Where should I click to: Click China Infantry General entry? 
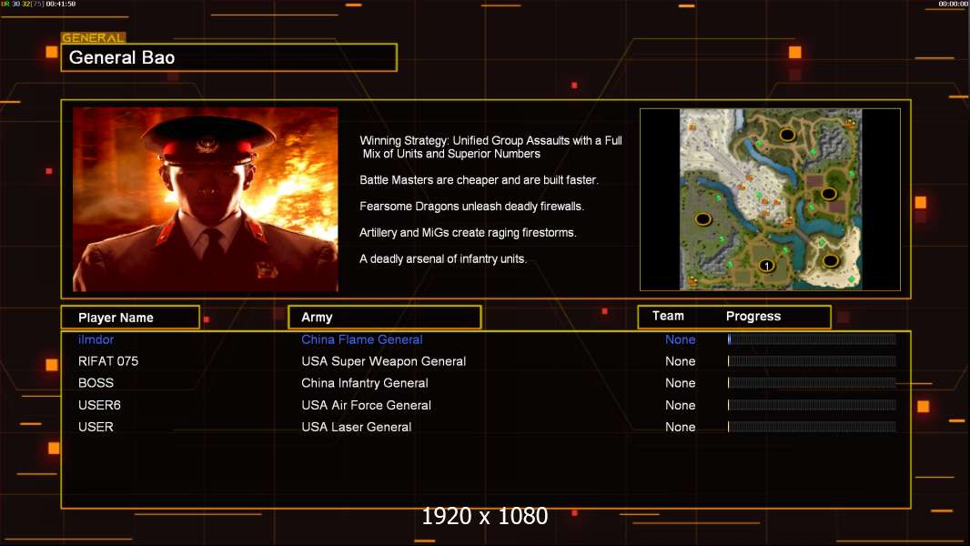pos(364,383)
